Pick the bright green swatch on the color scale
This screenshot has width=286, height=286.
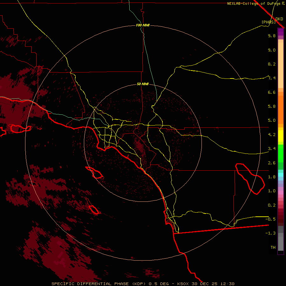coord(281,153)
